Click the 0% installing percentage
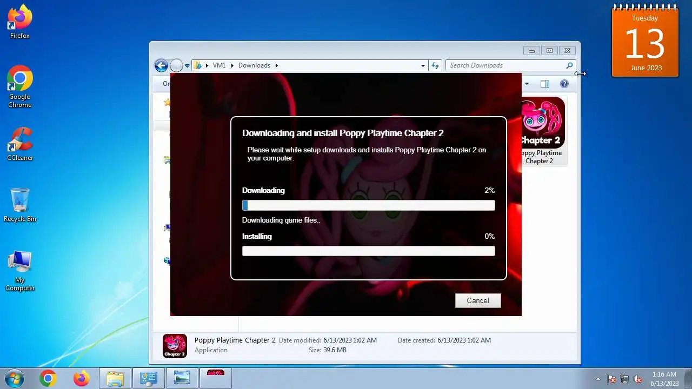This screenshot has height=389, width=692. click(x=489, y=236)
